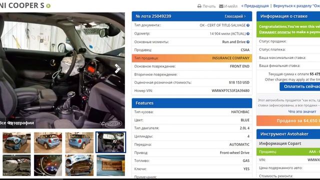Click the help icon next to title type
Screen dimensions: 320x180
[248, 25]
